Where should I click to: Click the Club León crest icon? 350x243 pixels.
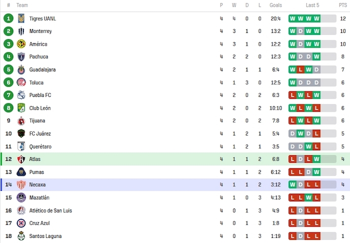point(21,108)
